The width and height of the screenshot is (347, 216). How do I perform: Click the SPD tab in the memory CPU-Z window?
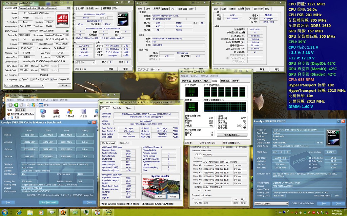click(x=248, y=9)
